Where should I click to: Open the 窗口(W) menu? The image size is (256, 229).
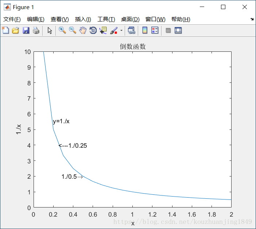(x=155, y=19)
